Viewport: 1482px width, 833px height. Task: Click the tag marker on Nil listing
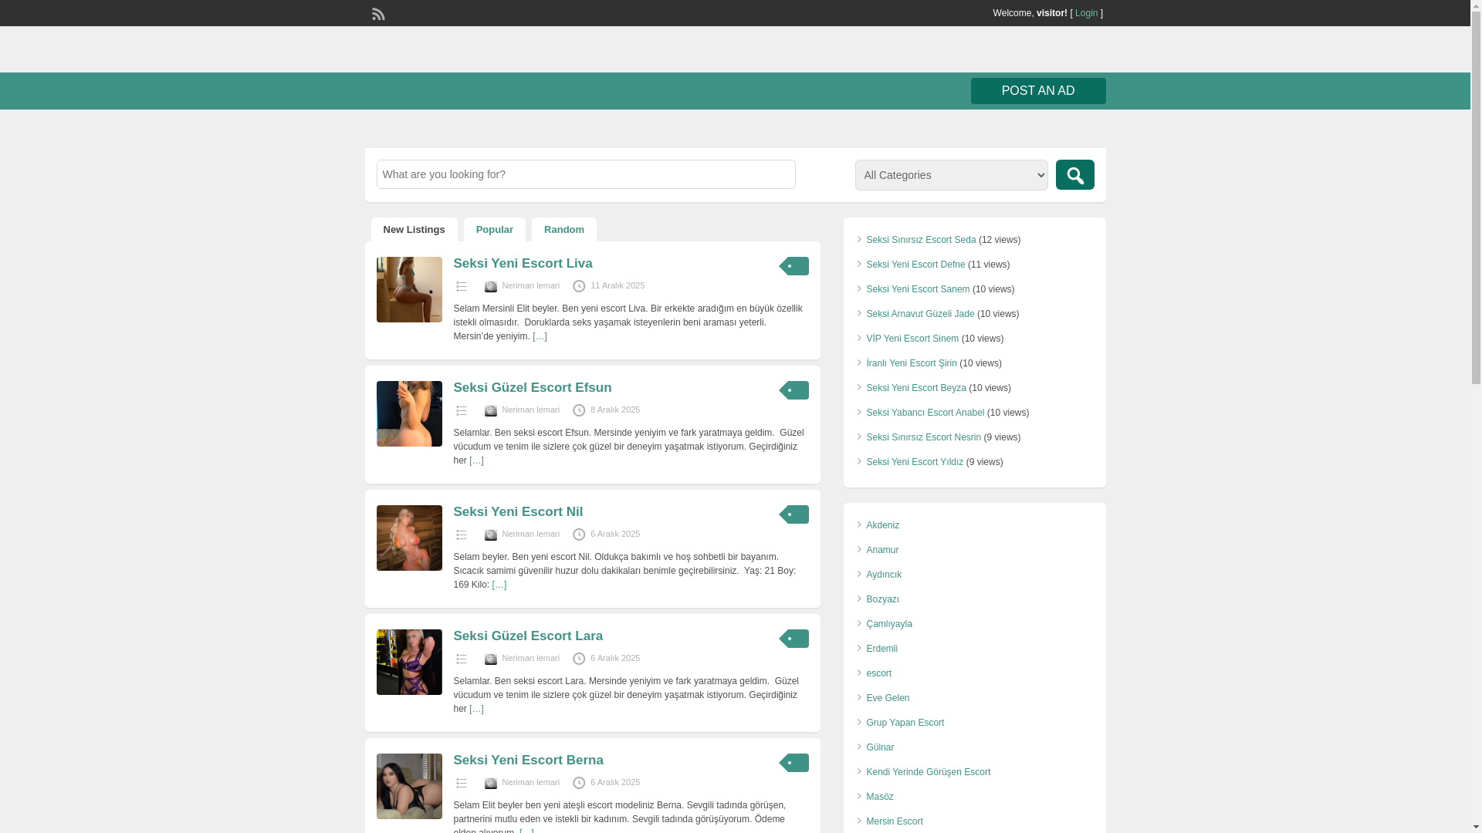coord(793,514)
